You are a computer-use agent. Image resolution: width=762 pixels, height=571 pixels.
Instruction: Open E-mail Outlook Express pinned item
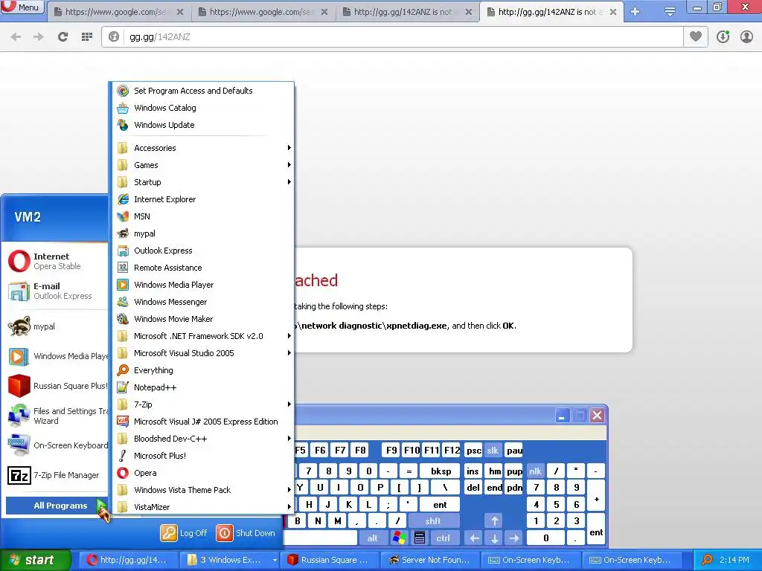pos(57,291)
